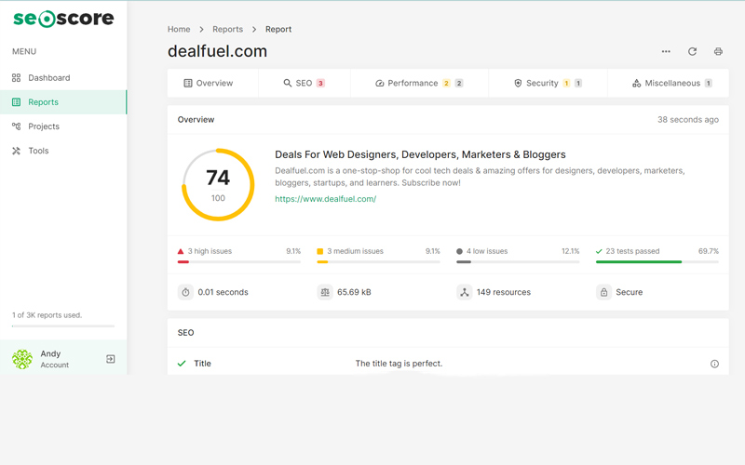Viewport: 745px width, 465px height.
Task: Click Reports in the breadcrumb
Action: (227, 29)
